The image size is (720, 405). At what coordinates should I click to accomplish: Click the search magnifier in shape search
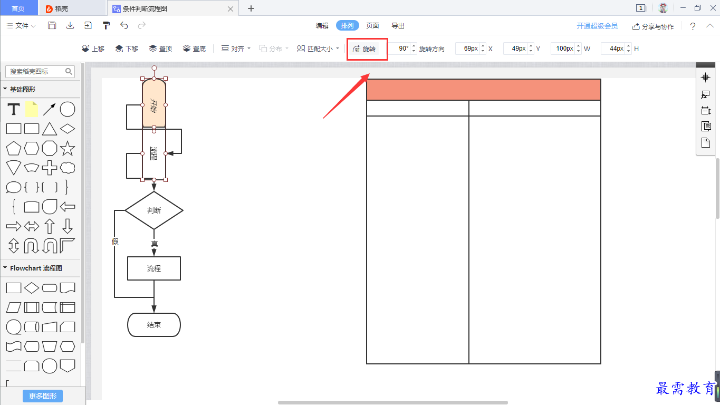point(69,71)
